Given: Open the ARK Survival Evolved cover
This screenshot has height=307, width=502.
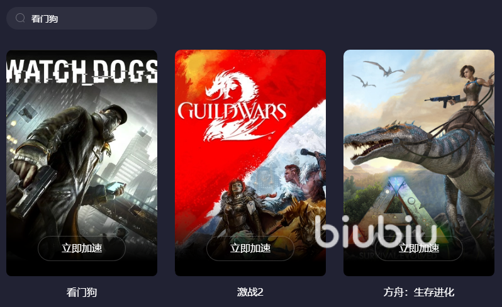Looking at the screenshot, I should [419, 163].
